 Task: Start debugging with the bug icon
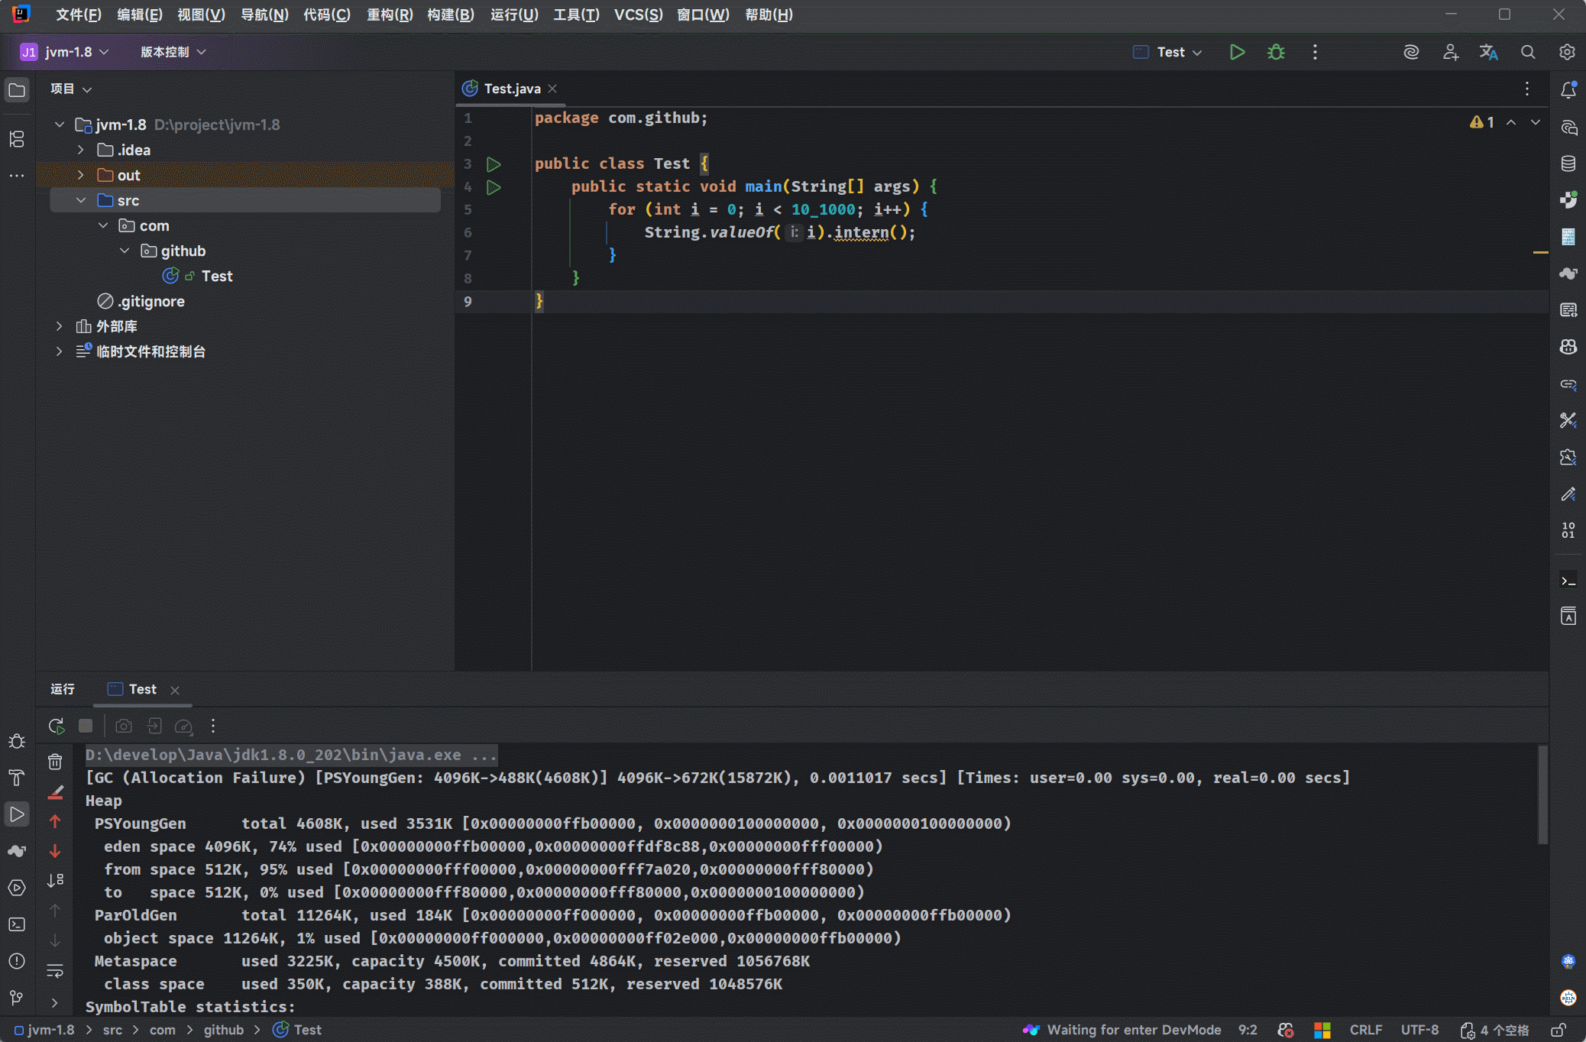1276,52
